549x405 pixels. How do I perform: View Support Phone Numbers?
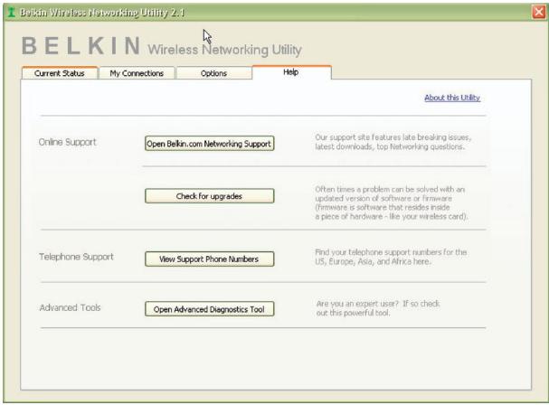[209, 259]
